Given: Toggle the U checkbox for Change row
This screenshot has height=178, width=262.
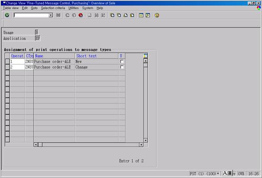Looking at the screenshot, I should point(122,67).
